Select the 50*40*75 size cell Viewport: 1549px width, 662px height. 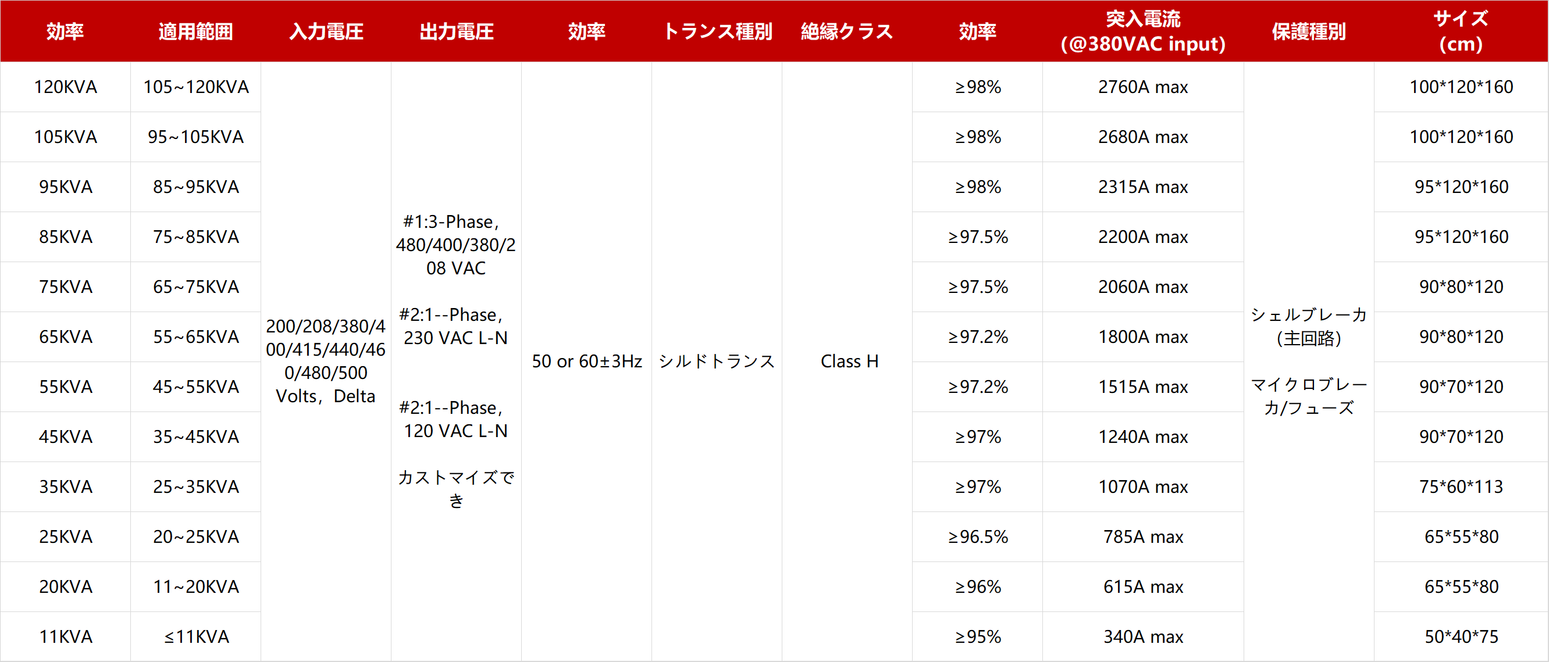click(1461, 636)
